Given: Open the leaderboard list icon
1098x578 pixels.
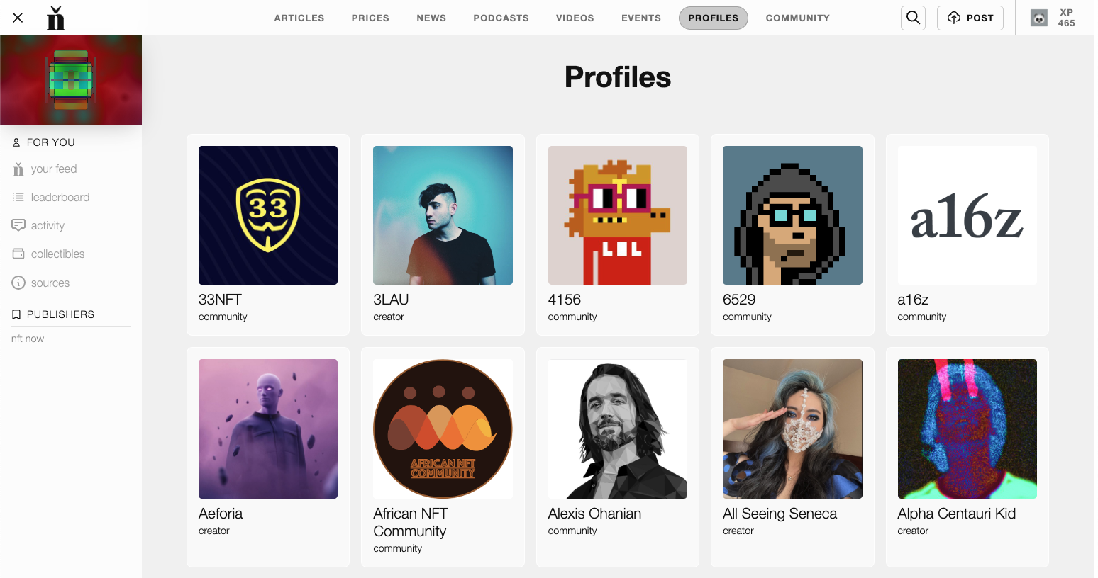Looking at the screenshot, I should point(18,197).
